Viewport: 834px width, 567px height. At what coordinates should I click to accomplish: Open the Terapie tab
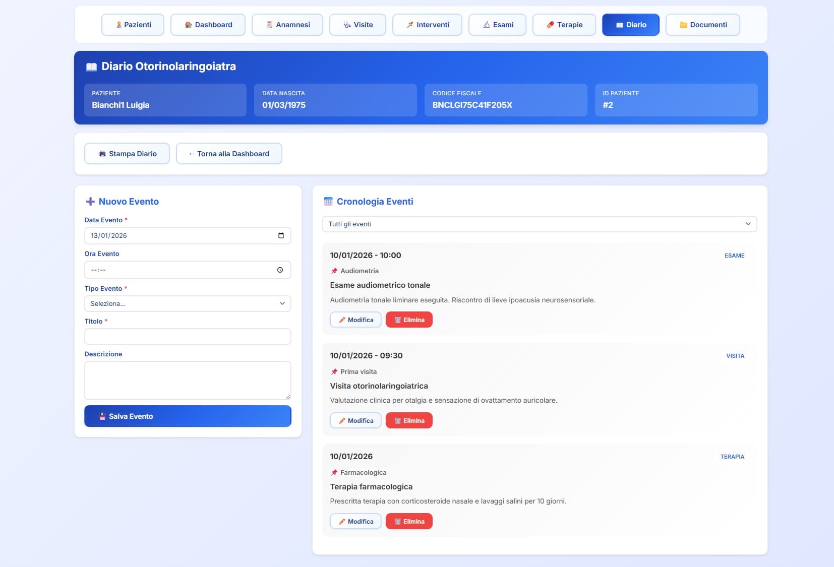pos(564,25)
